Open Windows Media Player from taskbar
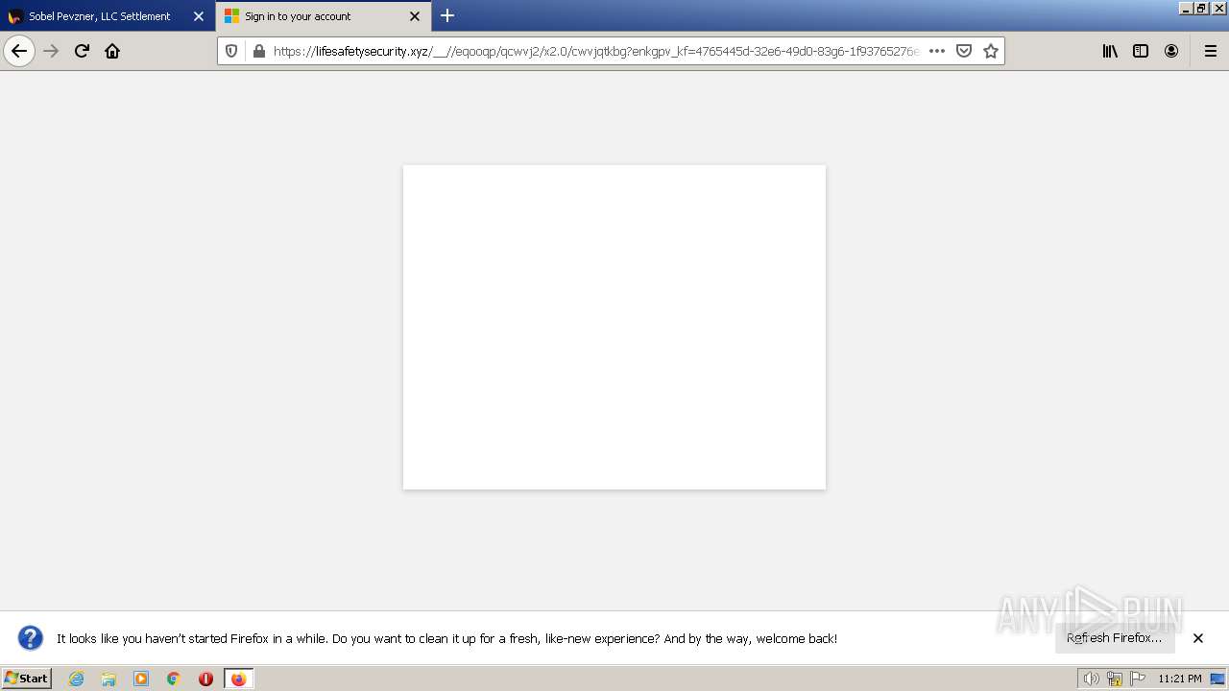Image resolution: width=1229 pixels, height=691 pixels. point(141,679)
